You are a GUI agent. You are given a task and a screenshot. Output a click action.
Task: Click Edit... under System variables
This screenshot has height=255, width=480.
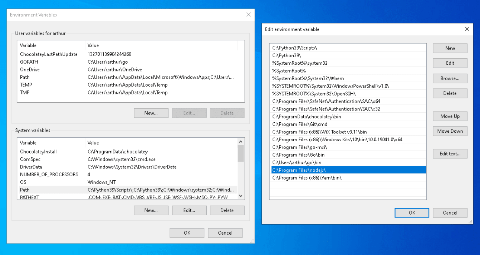[x=189, y=210]
